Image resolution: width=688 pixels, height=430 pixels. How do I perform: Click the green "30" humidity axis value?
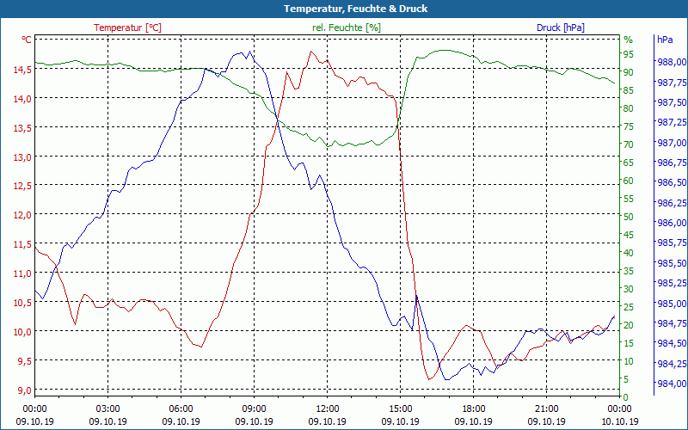[x=629, y=289]
